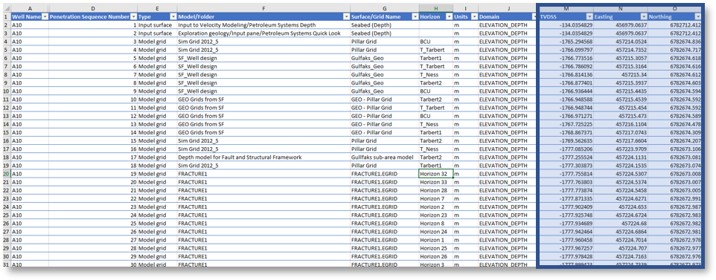Screen dimensions: 716x280
Task: Click Penetration Sequence Number cell with value 17
Action: (x=93, y=157)
